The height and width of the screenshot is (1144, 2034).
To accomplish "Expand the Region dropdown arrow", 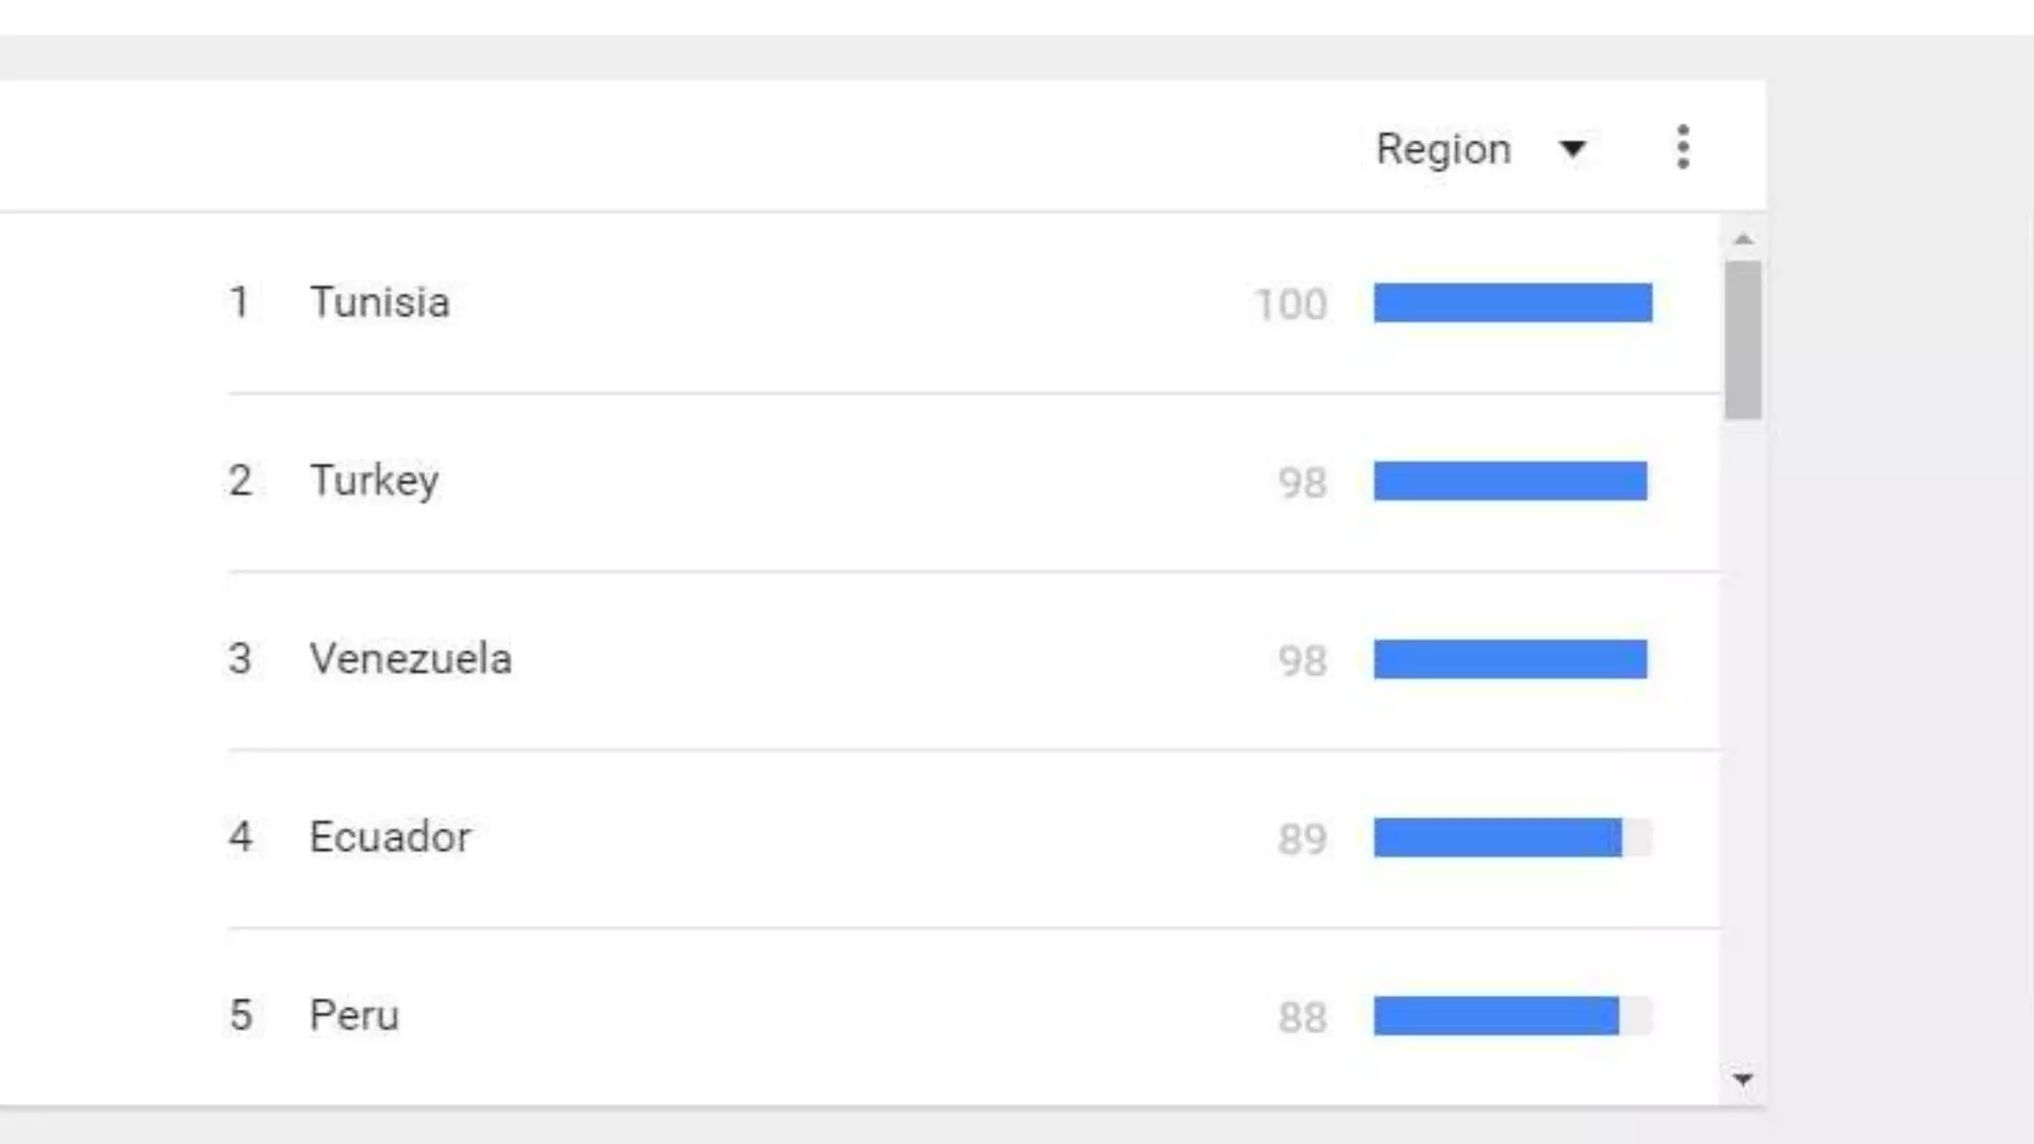I will coord(1572,149).
